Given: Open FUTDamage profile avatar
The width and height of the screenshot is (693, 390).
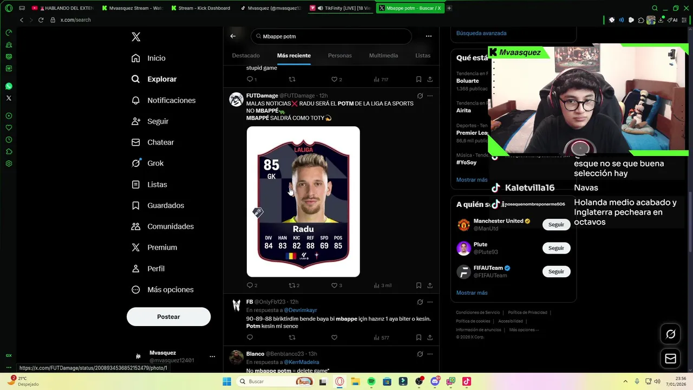Looking at the screenshot, I should click(236, 100).
